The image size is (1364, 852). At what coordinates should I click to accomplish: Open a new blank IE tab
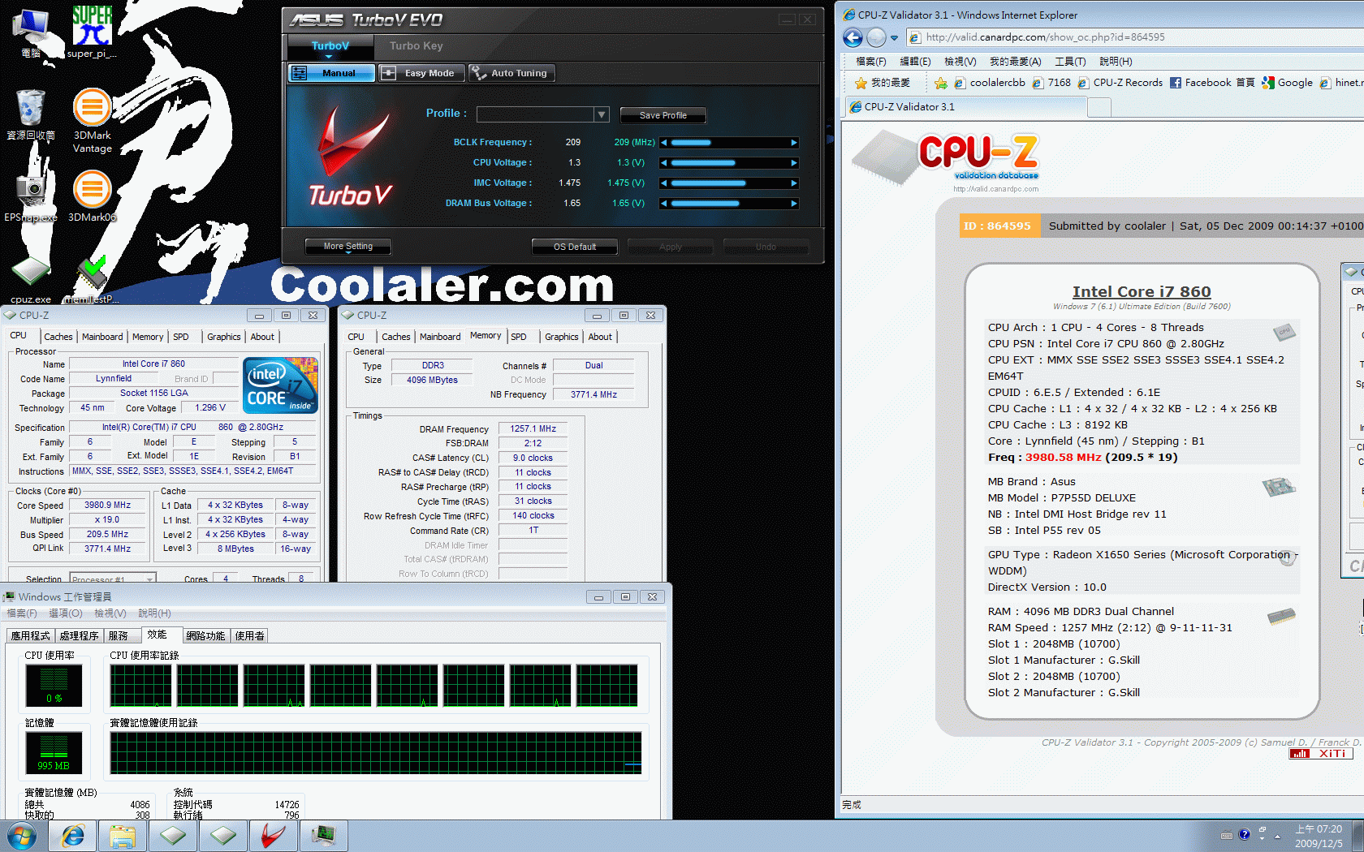click(1099, 107)
